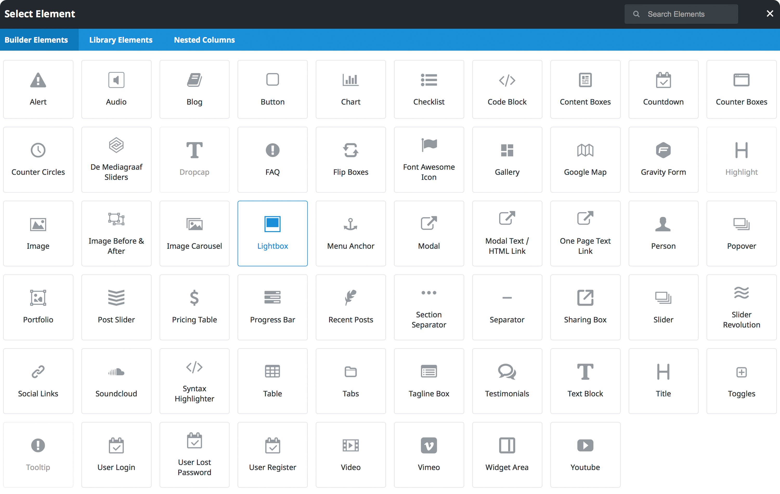Add the Font Awesome Icon element
This screenshot has width=780, height=494.
[x=428, y=159]
